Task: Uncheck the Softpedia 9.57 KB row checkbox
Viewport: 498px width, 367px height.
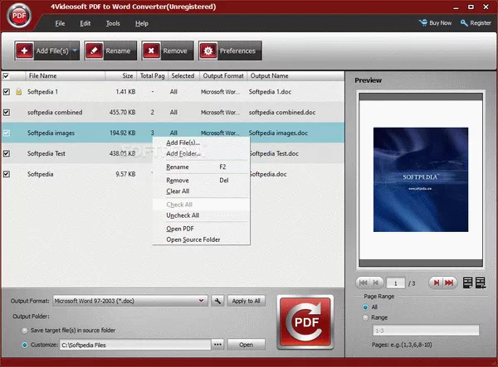Action: [x=7, y=174]
